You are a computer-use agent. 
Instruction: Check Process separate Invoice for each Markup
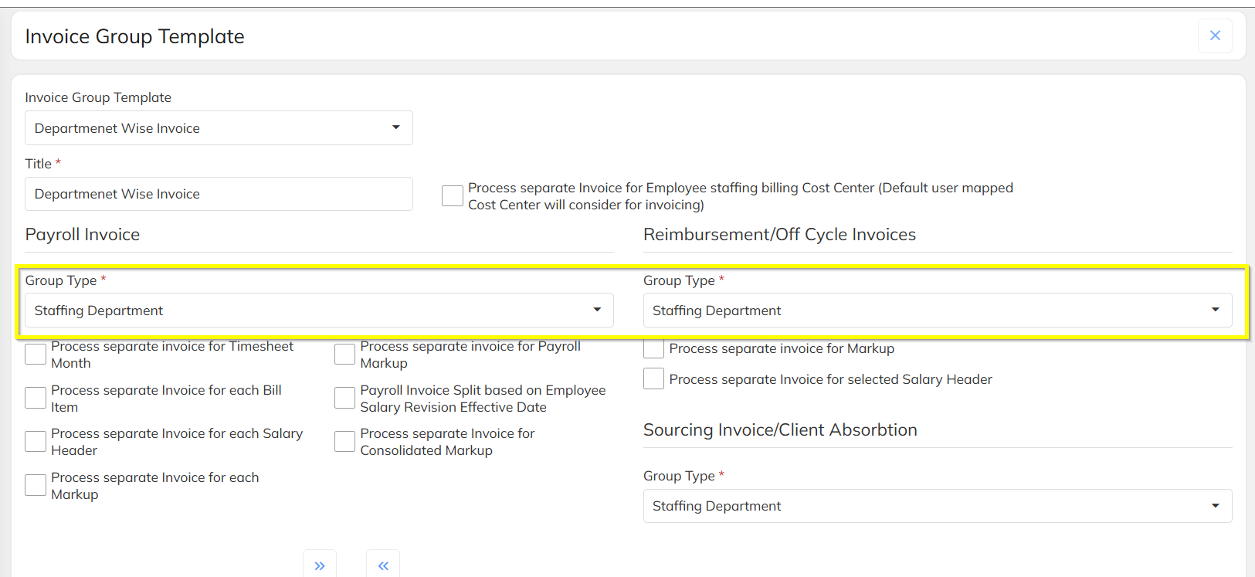tap(36, 485)
